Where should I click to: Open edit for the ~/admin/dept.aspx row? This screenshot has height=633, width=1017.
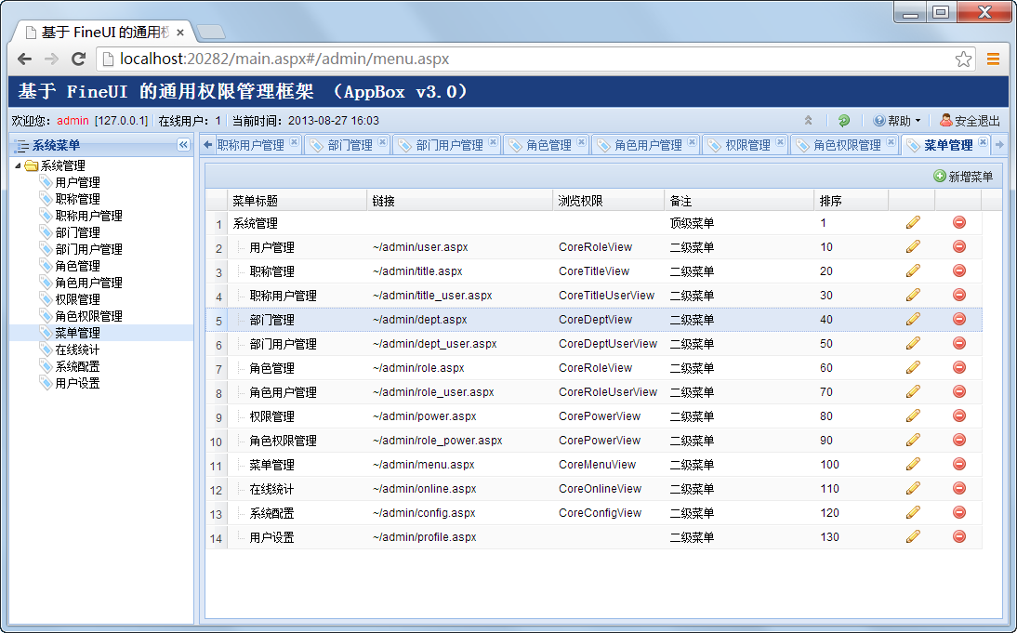913,319
